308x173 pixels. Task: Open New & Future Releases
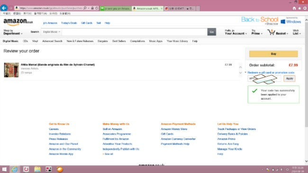[80, 41]
